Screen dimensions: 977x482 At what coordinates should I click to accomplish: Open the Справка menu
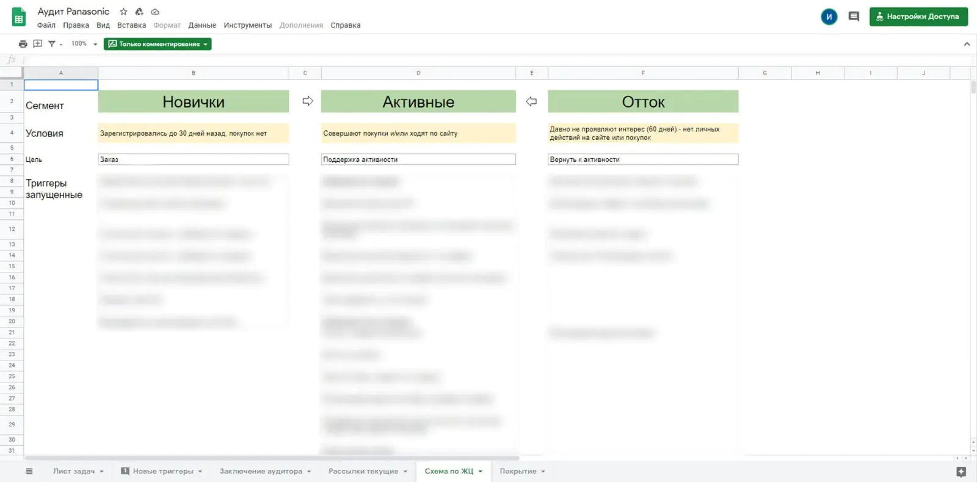point(346,26)
